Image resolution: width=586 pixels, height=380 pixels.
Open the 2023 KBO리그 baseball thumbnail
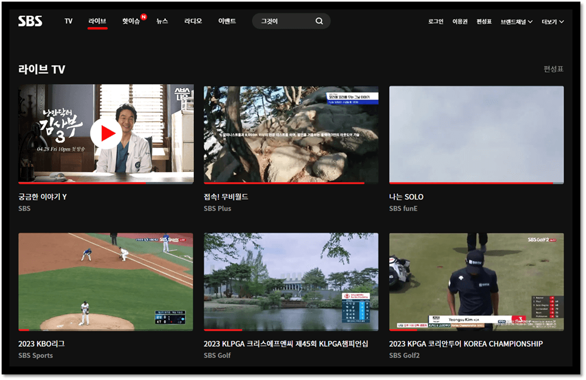pyautogui.click(x=106, y=282)
